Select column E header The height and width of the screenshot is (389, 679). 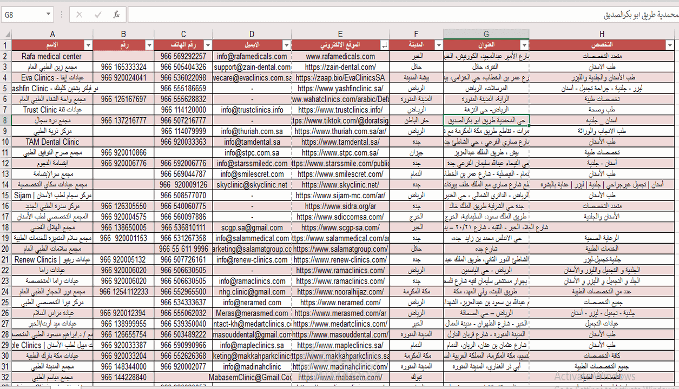pos(340,34)
